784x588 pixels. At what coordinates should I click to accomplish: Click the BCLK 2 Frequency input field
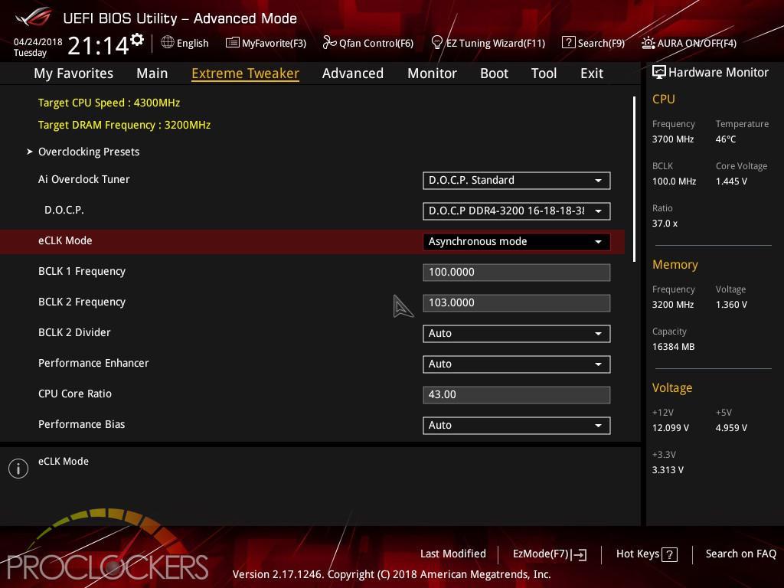point(517,303)
